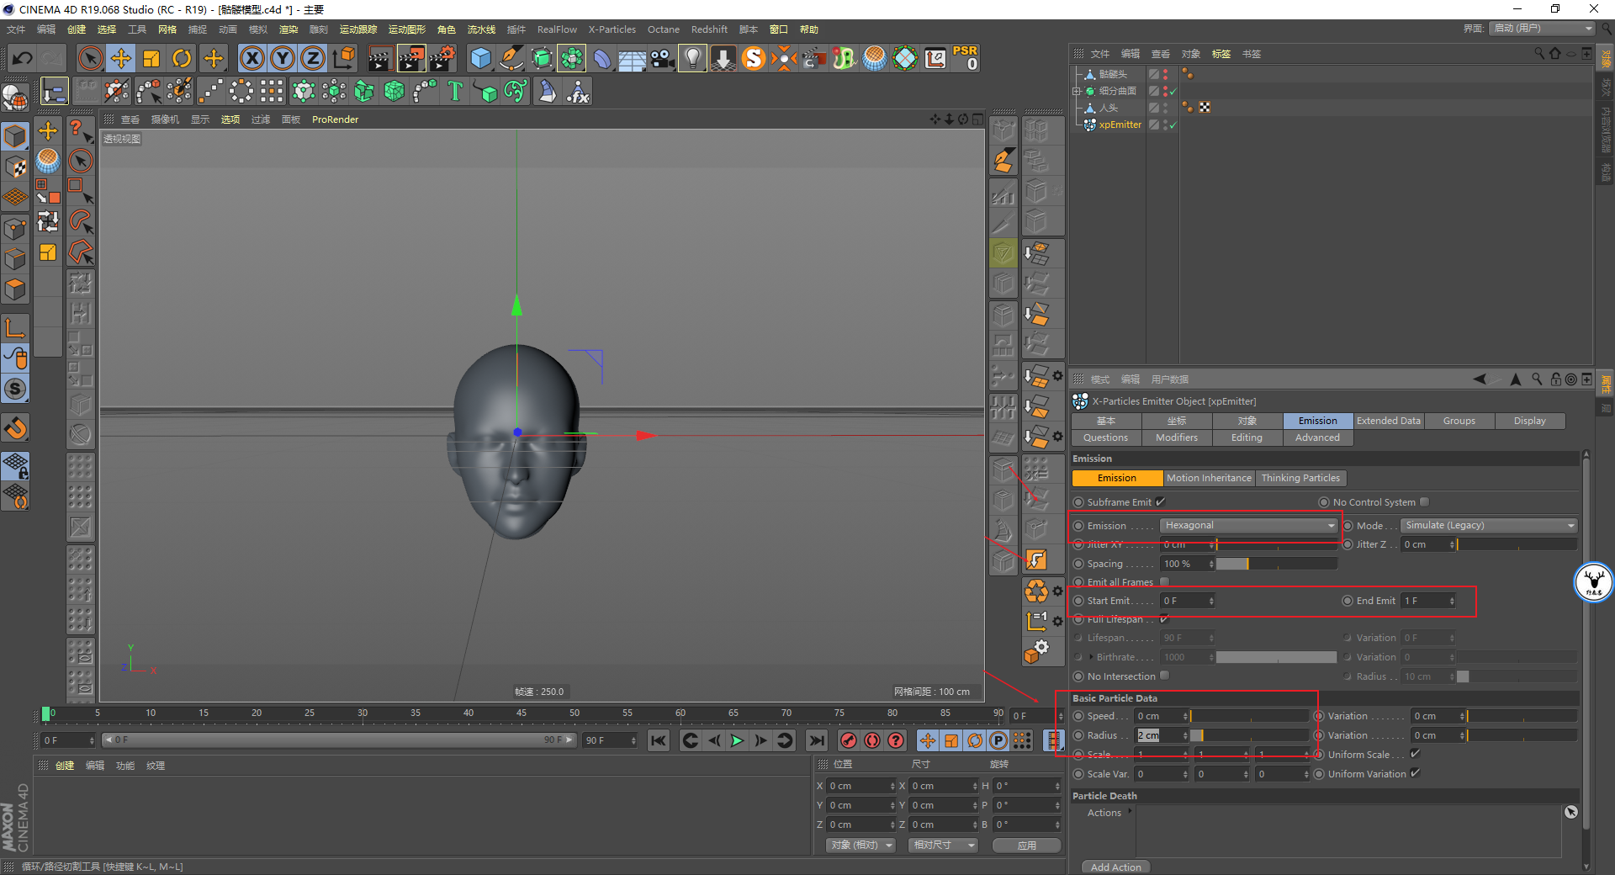
Task: Select 人头 object in the tree
Action: [1108, 108]
